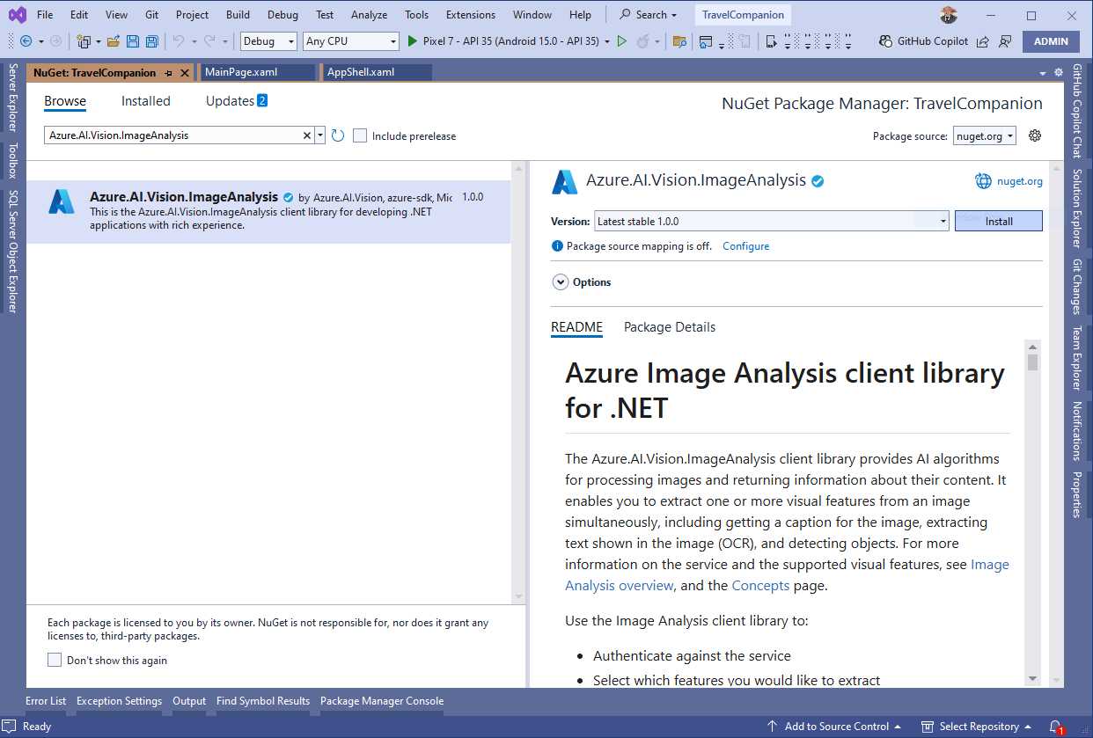This screenshot has width=1093, height=738.
Task: Click the Azure package logo in results
Action: coord(62,201)
